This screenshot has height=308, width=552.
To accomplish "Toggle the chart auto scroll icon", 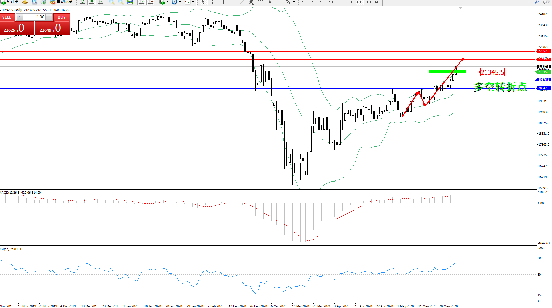I will (142, 2).
